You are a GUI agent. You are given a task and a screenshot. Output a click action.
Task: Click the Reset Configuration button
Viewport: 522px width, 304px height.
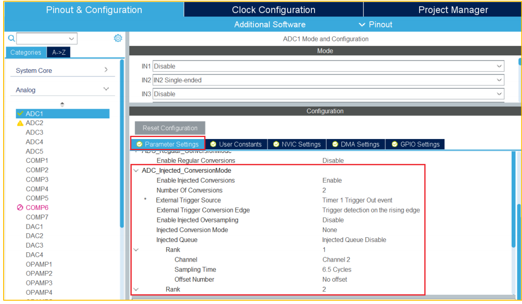[170, 128]
